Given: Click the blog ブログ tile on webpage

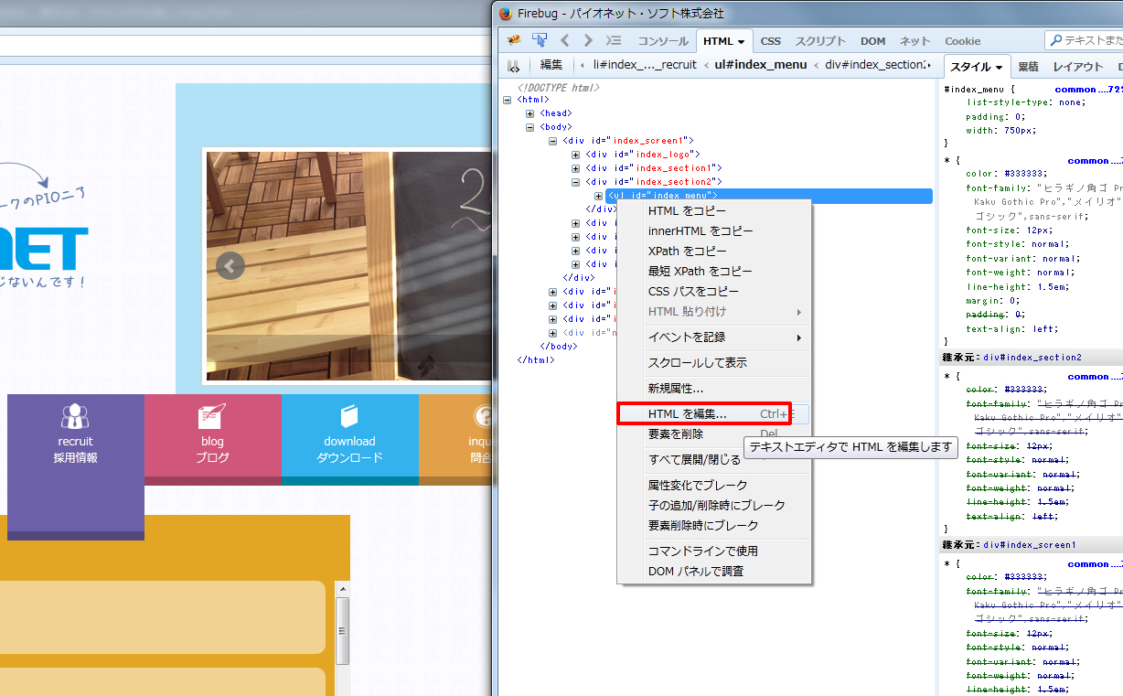Looking at the screenshot, I should pos(212,440).
